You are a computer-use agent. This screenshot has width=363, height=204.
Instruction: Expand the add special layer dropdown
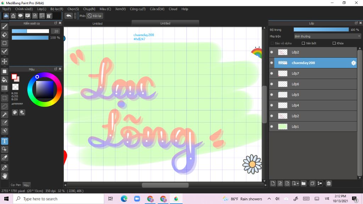click(x=295, y=183)
